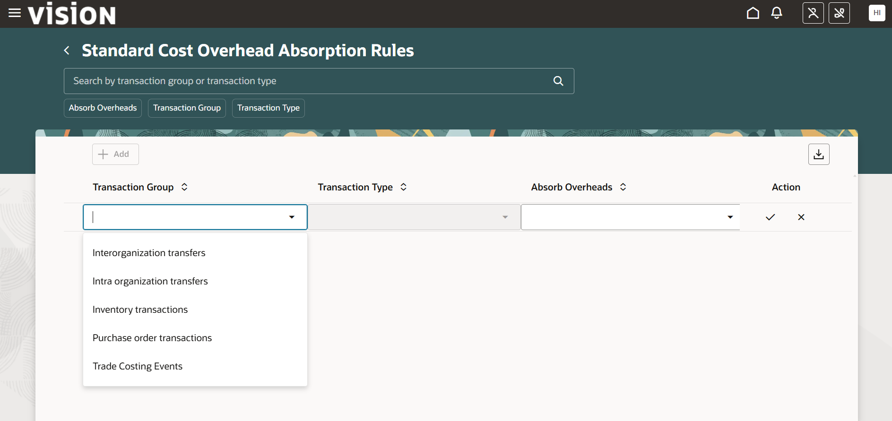Pick Purchase order transactions option
Image resolution: width=892 pixels, height=421 pixels.
point(195,338)
